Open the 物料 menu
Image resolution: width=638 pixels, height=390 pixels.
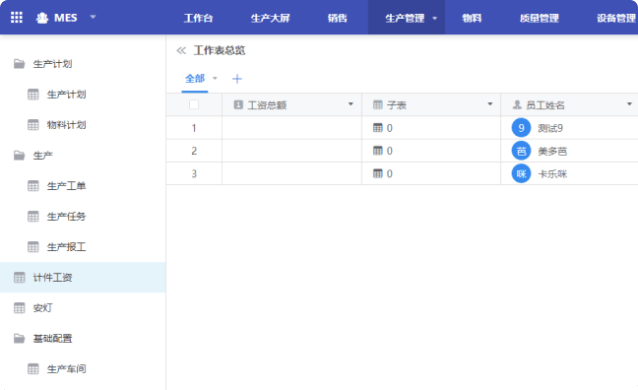point(472,18)
